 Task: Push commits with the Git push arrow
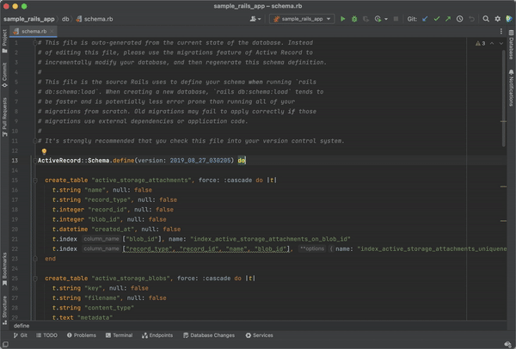pyautogui.click(x=447, y=18)
